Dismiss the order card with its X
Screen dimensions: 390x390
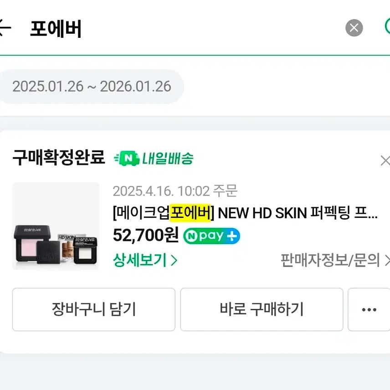pos(385,160)
